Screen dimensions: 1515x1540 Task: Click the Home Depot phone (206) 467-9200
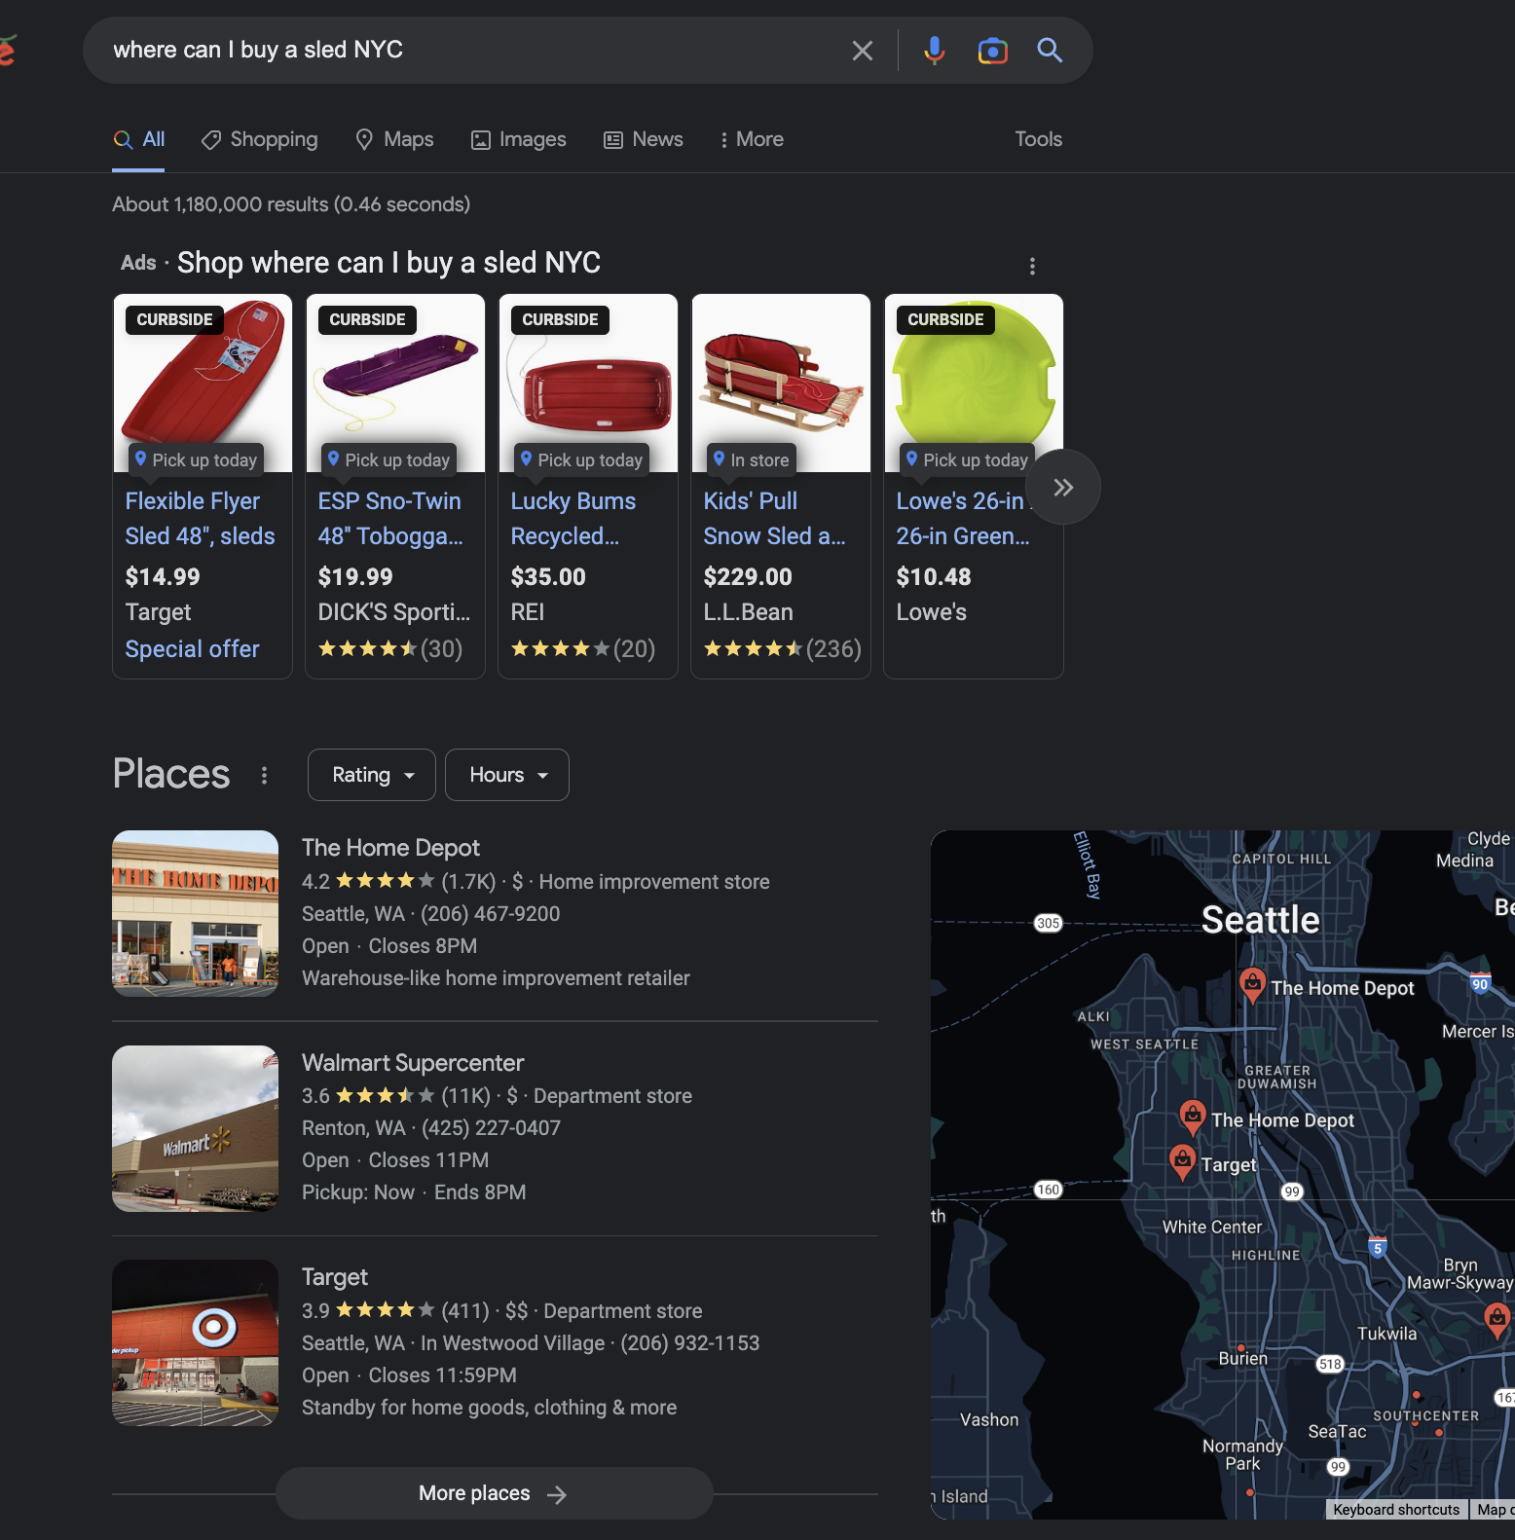(490, 914)
